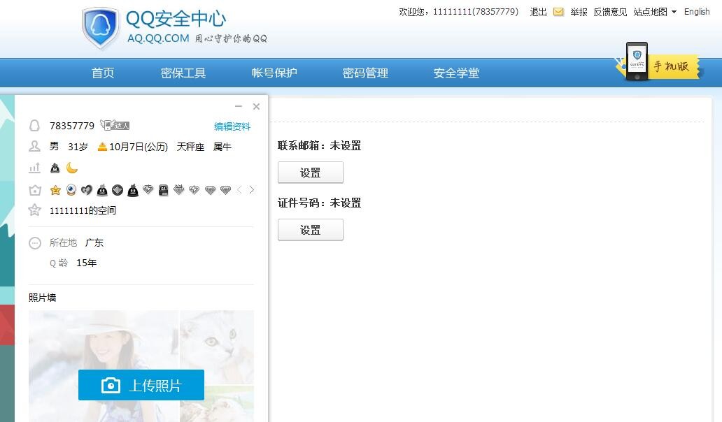The width and height of the screenshot is (722, 422).
Task: Click the penguin outline icon beside 78357779
Action: pyautogui.click(x=34, y=126)
